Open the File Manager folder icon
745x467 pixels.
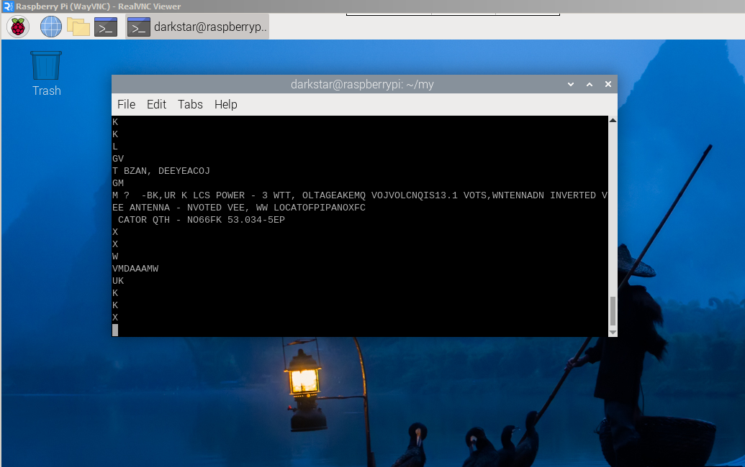78,27
